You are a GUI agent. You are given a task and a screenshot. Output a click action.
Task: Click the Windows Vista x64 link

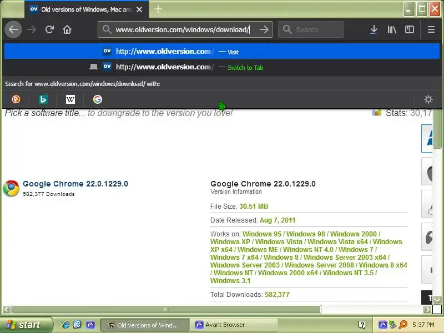[x=337, y=242]
